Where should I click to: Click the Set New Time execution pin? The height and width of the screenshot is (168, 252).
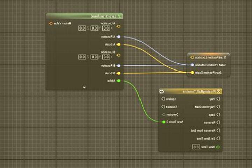[x=218, y=138]
